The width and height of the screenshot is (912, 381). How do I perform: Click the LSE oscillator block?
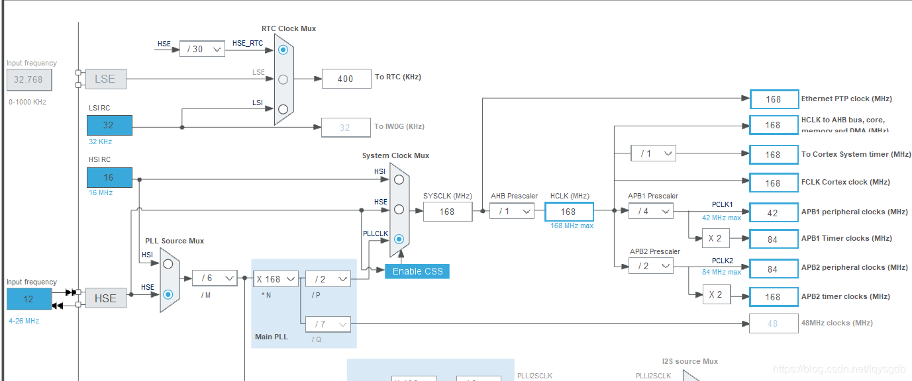pos(105,78)
